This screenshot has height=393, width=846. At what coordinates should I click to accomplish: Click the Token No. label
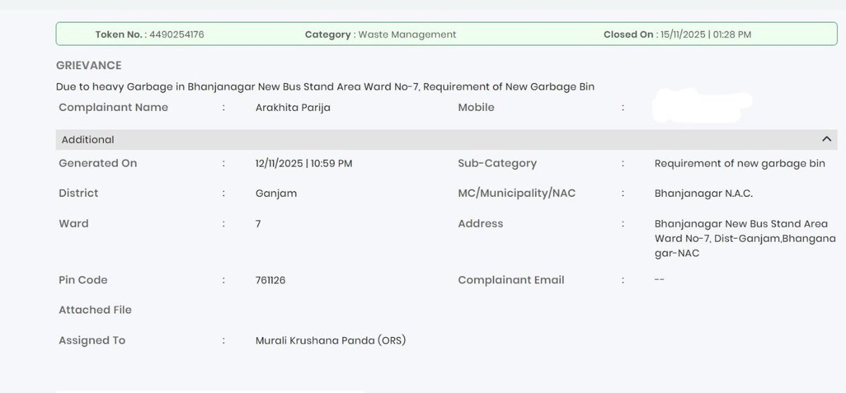pos(119,35)
